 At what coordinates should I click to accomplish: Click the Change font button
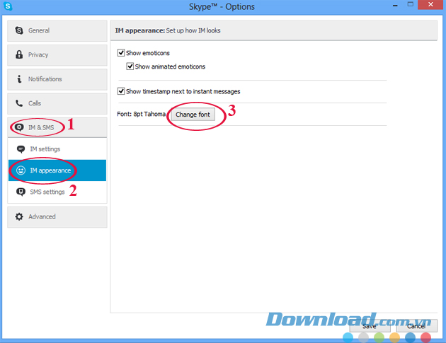coord(193,115)
